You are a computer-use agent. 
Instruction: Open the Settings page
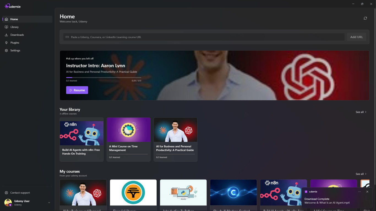pos(28,51)
